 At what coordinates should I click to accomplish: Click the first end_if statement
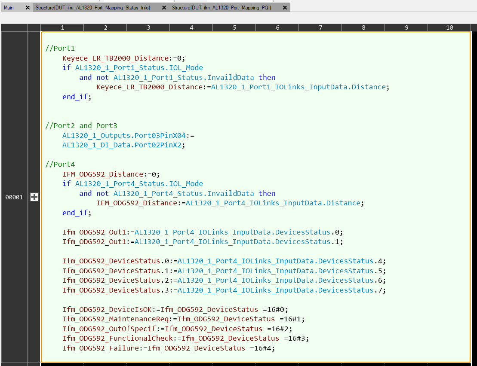pos(77,97)
